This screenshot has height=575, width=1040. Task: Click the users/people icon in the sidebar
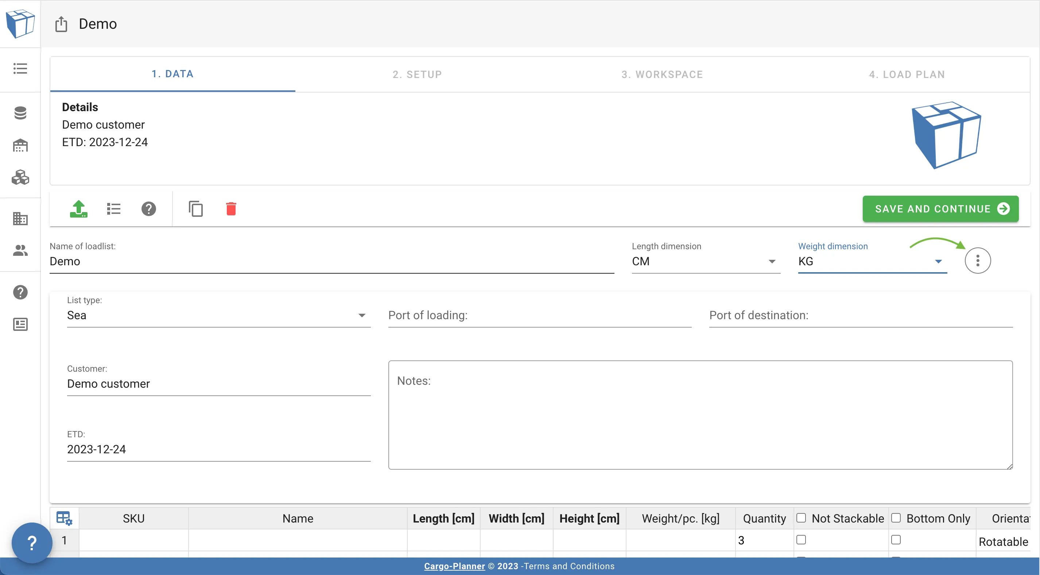click(20, 250)
